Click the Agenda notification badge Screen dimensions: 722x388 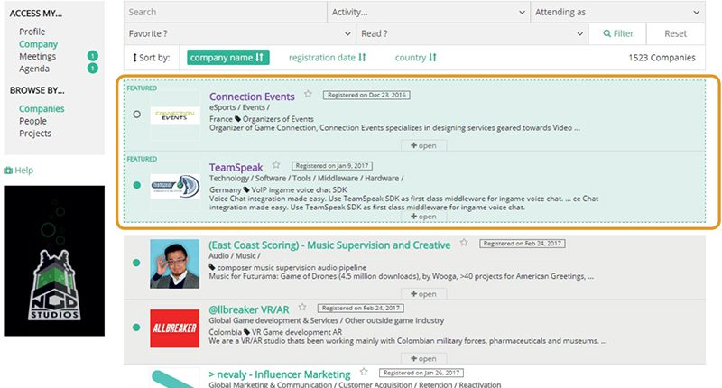[93, 68]
